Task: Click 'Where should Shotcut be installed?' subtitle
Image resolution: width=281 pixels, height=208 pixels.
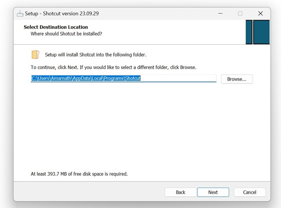Action: pos(66,34)
